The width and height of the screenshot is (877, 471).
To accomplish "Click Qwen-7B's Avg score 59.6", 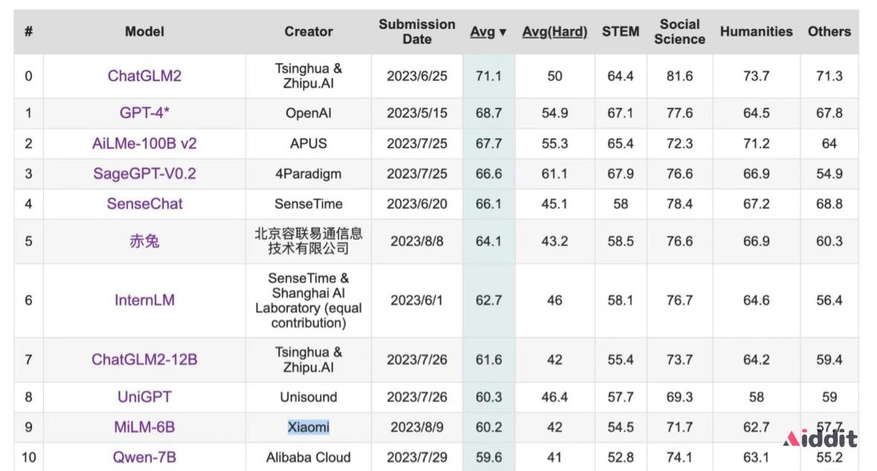I will [x=488, y=458].
